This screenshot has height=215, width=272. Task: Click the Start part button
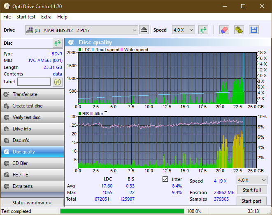(251, 201)
